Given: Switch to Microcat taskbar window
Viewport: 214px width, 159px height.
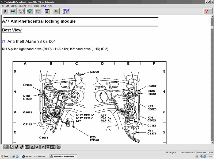Looking at the screenshot, I should (x=35, y=157).
